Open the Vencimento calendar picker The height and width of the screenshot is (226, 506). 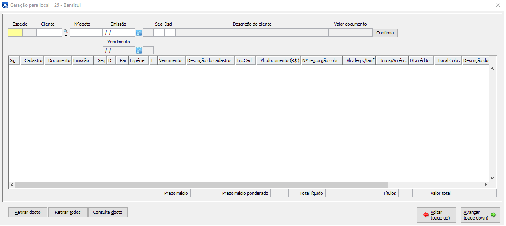pos(139,51)
